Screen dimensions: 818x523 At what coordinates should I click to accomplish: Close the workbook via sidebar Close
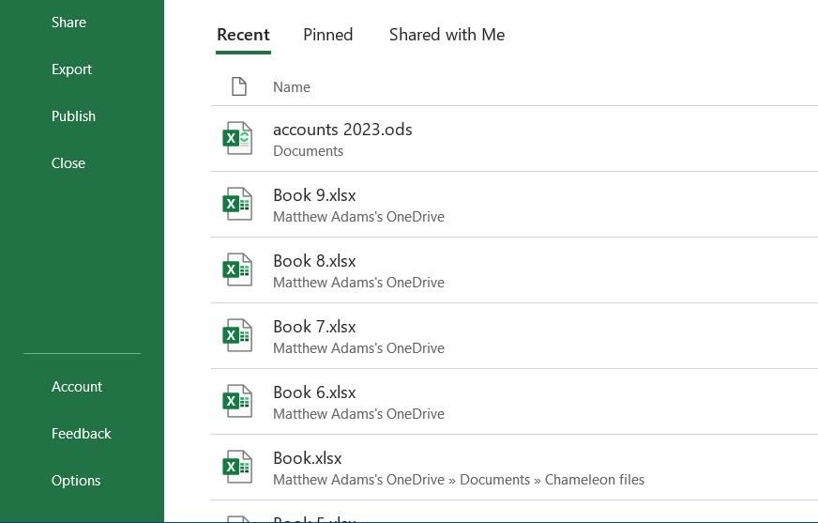click(x=68, y=163)
